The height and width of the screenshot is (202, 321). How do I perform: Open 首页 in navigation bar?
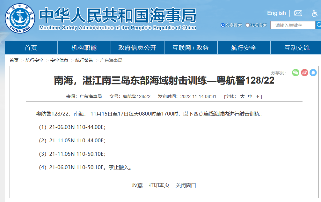tap(31, 48)
